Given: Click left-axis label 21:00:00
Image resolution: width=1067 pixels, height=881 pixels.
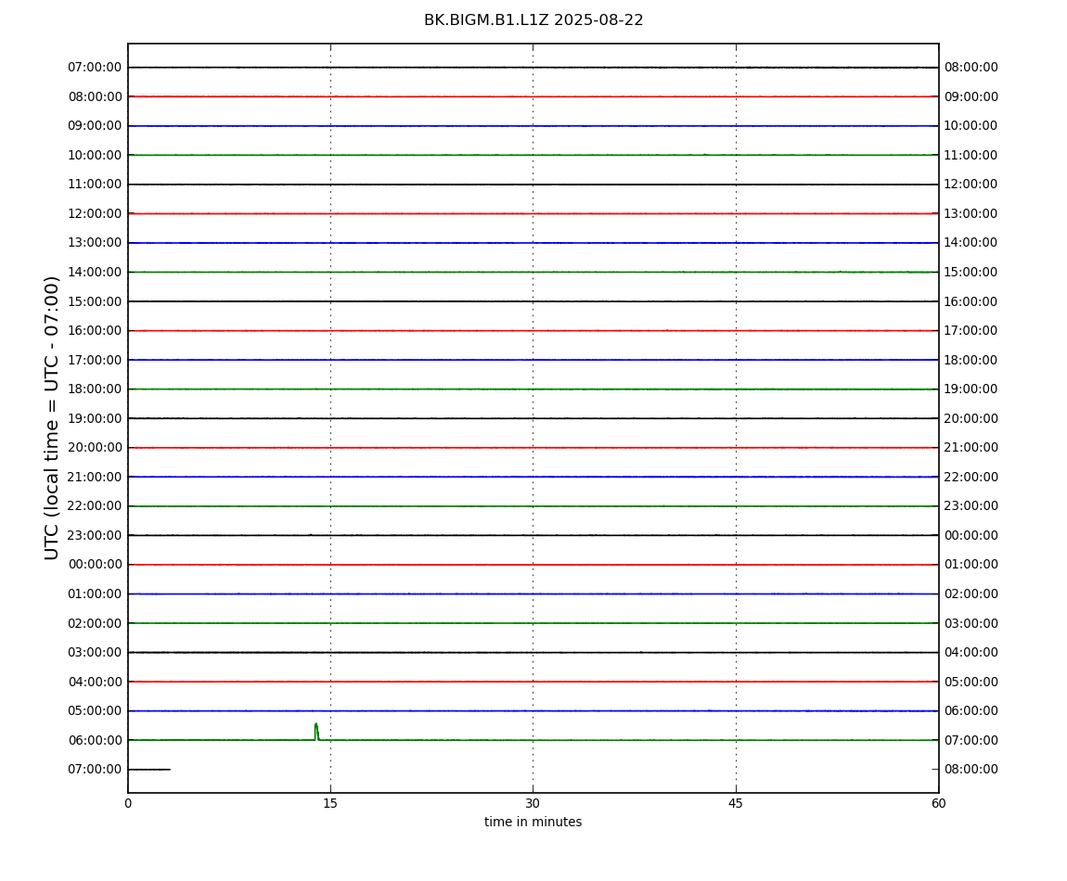Looking at the screenshot, I should pos(96,477).
